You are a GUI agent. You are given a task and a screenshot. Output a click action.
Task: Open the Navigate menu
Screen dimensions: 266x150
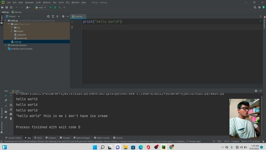click(x=30, y=2)
